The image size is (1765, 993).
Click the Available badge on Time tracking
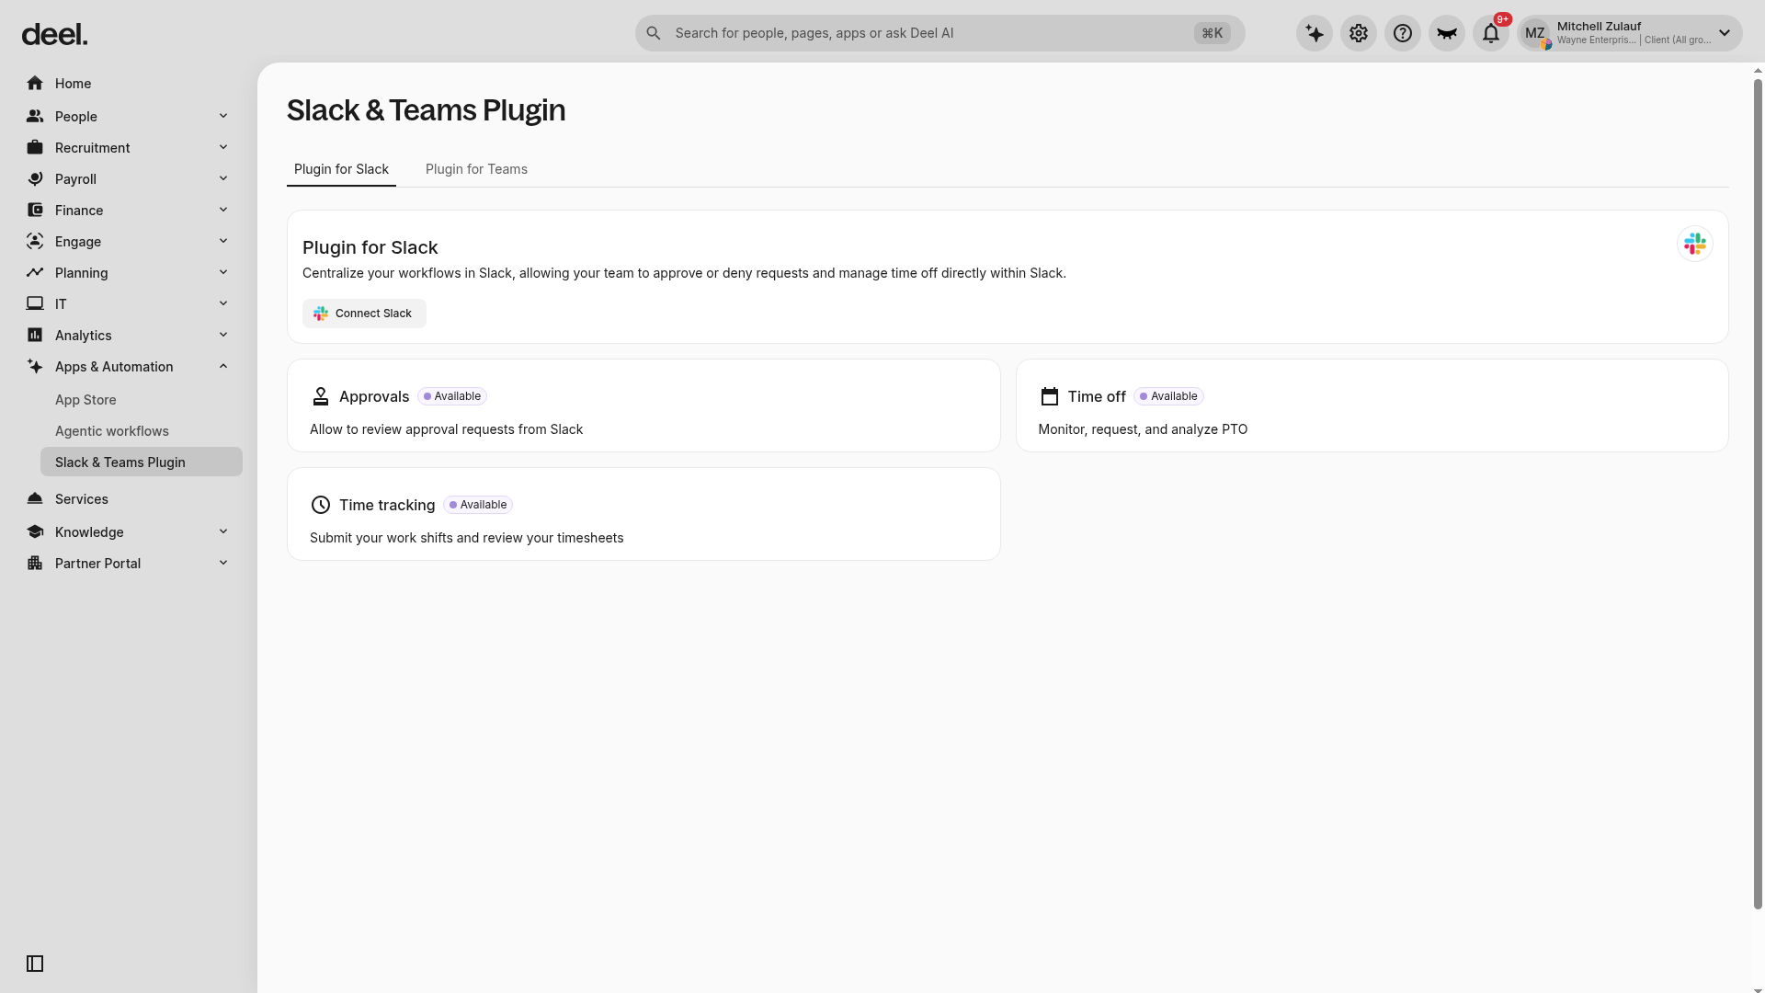[x=478, y=505]
